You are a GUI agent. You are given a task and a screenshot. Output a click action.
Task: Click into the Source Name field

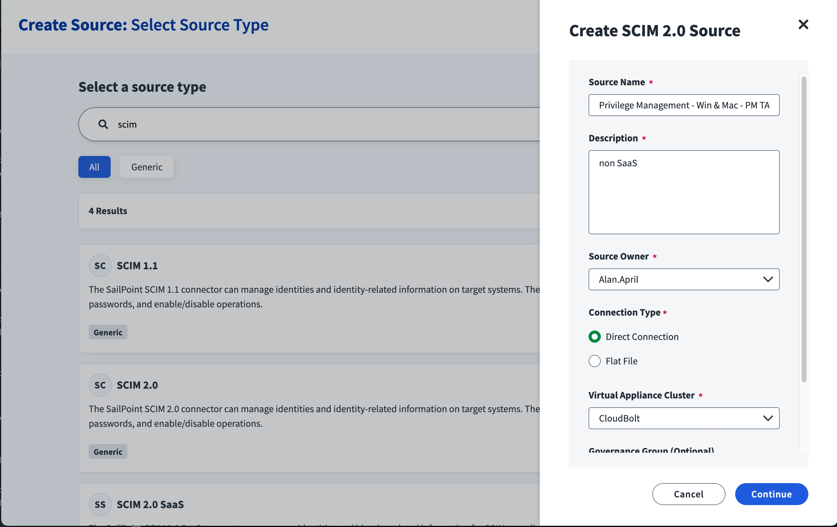pos(684,105)
